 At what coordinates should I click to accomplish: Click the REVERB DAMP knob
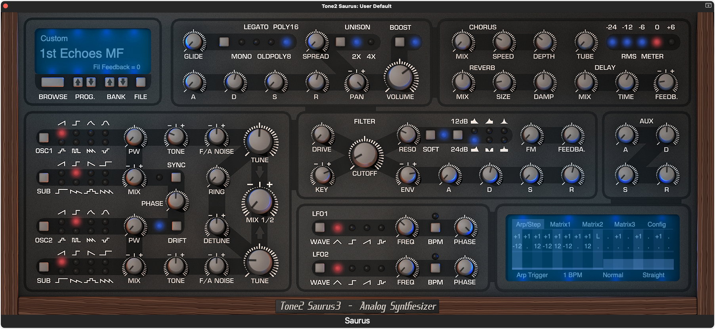click(x=544, y=82)
